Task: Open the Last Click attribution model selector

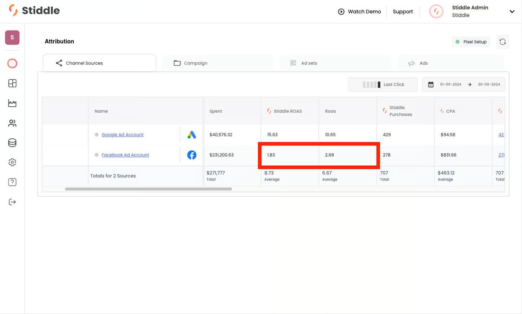Action: click(383, 85)
